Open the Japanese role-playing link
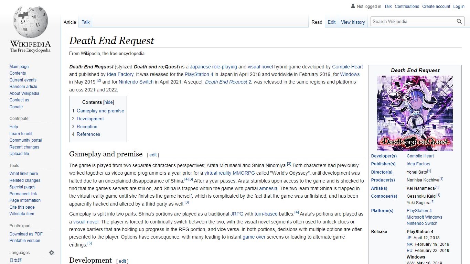The width and height of the screenshot is (470, 264). (x=213, y=67)
